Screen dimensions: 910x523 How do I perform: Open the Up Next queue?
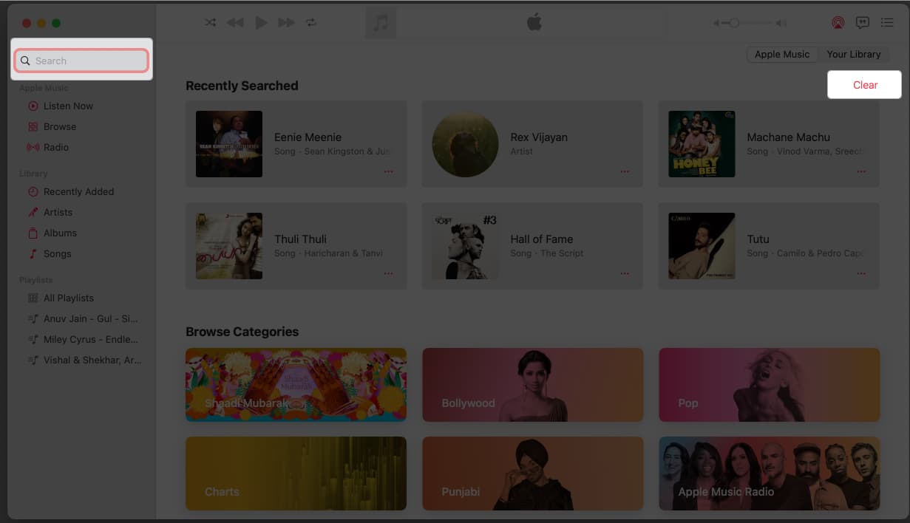pyautogui.click(x=887, y=23)
